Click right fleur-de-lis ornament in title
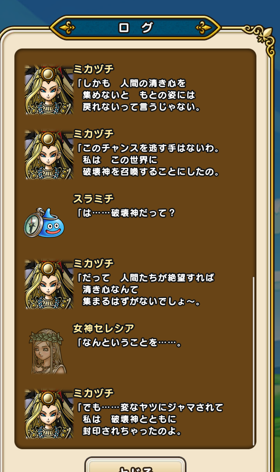The image size is (280, 472). pos(204,28)
